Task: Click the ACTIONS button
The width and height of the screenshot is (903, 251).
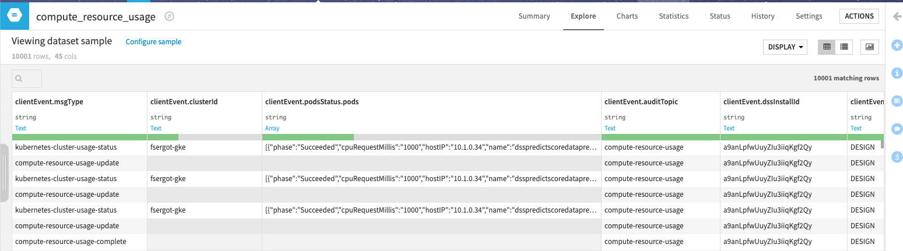Action: pyautogui.click(x=859, y=16)
